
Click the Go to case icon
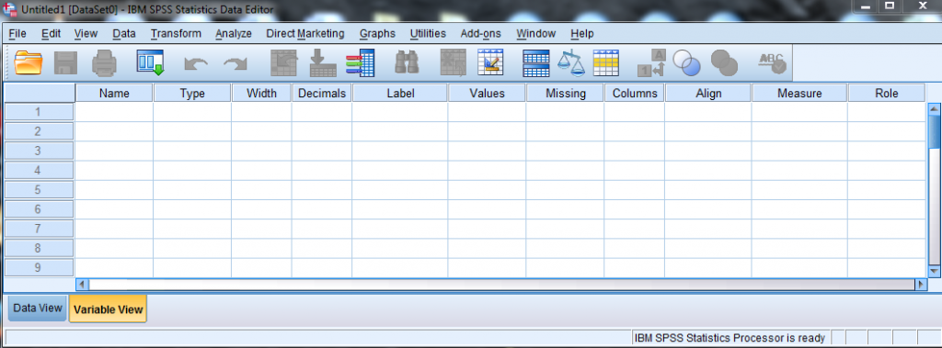click(x=283, y=62)
